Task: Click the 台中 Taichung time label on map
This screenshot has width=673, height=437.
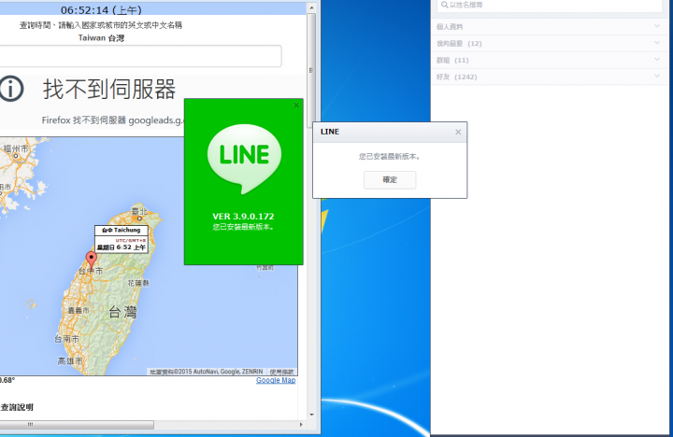Action: 122,239
